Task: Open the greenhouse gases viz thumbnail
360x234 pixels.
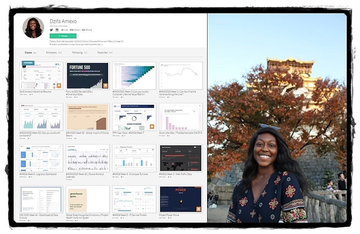Action: (x=88, y=199)
